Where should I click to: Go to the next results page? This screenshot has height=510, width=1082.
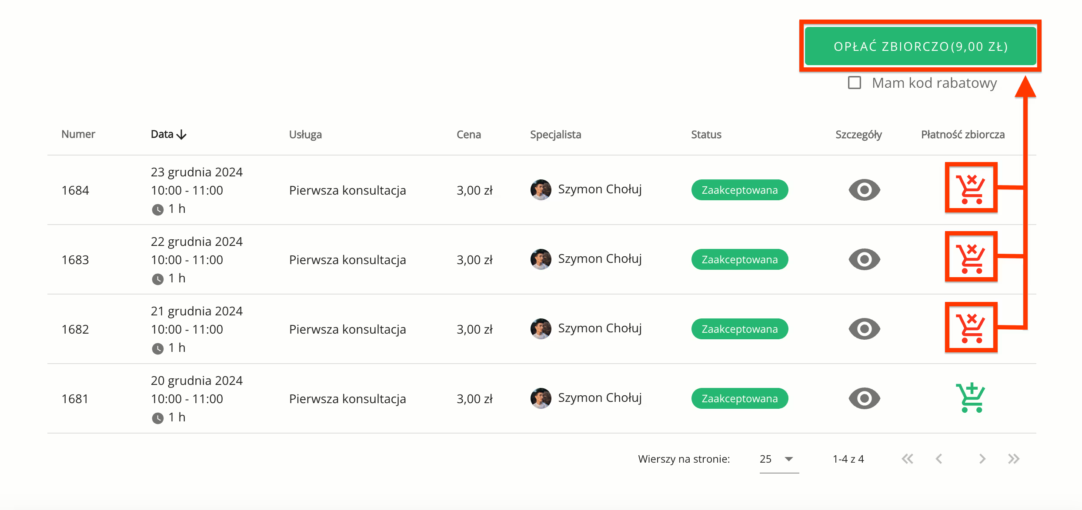click(982, 459)
